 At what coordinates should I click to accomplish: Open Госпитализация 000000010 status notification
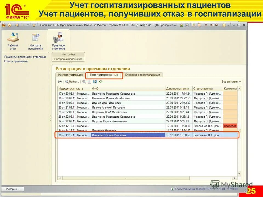coord(204,189)
